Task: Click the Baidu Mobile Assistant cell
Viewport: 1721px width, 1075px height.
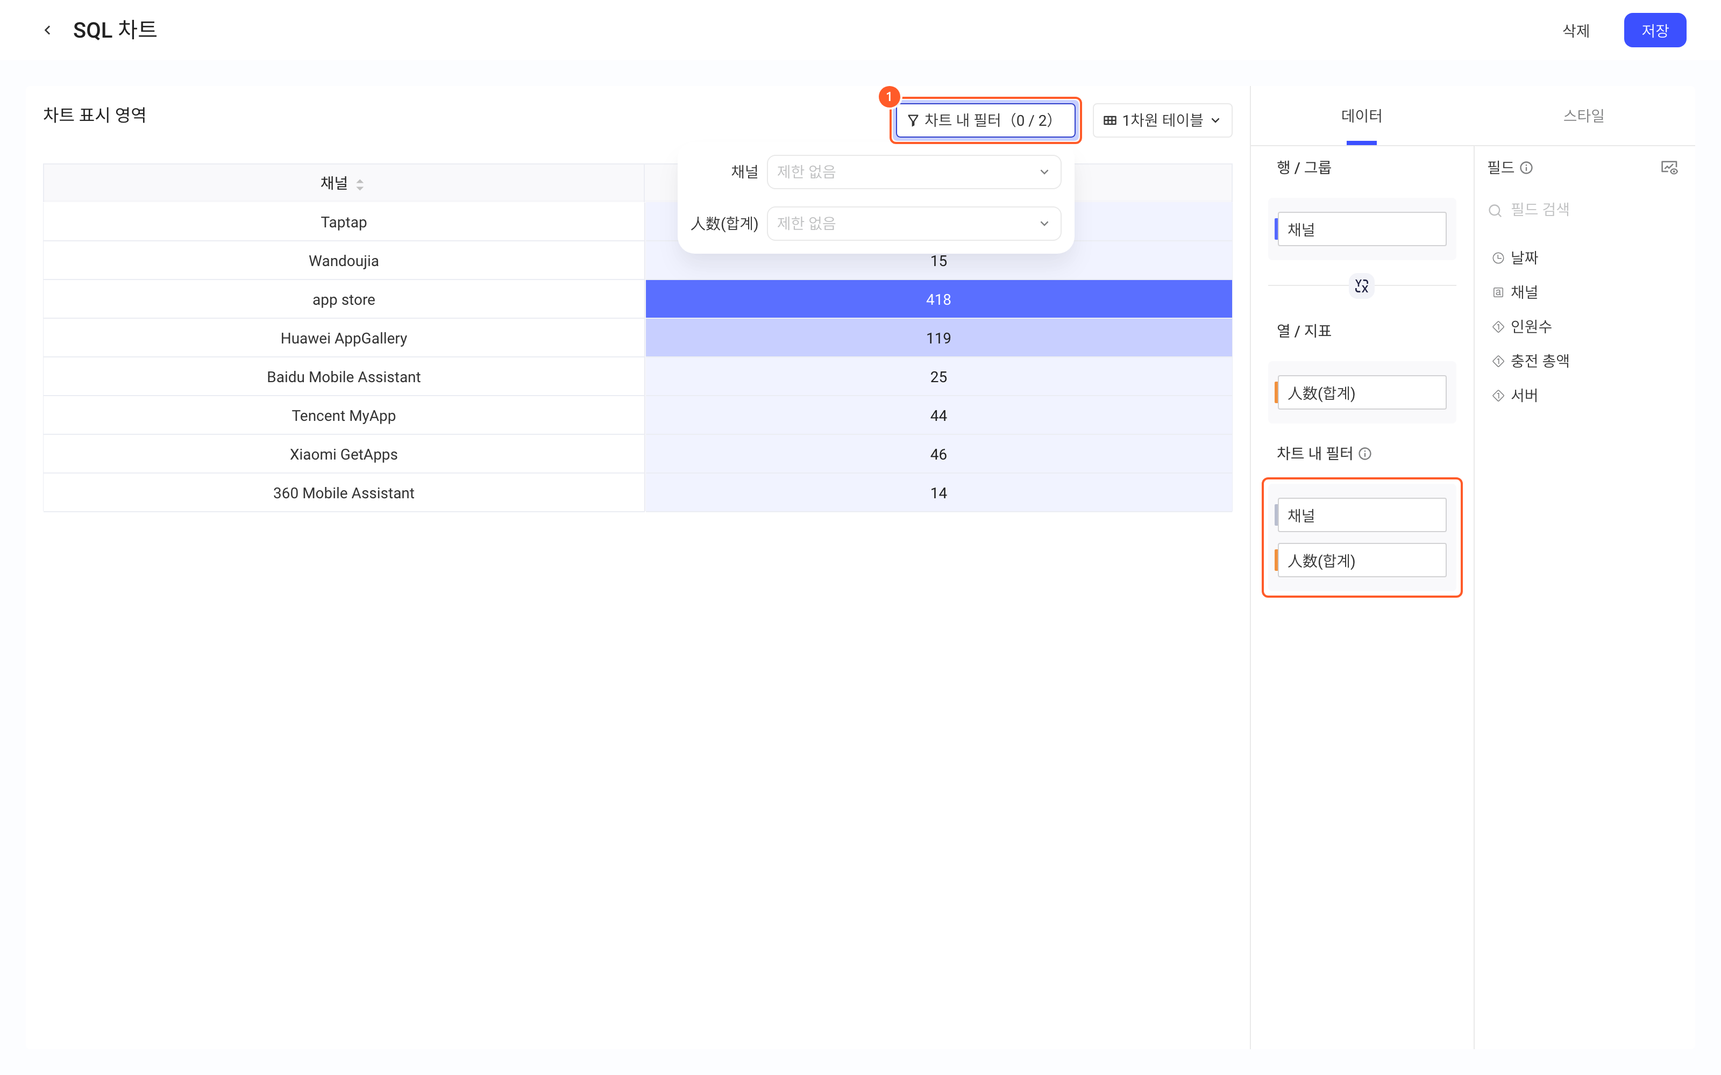Action: pyautogui.click(x=344, y=377)
